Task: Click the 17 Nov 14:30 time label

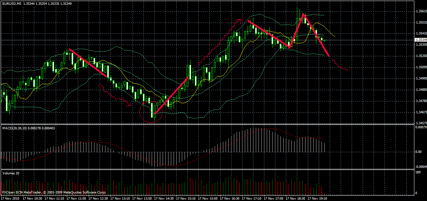Action: (164, 198)
